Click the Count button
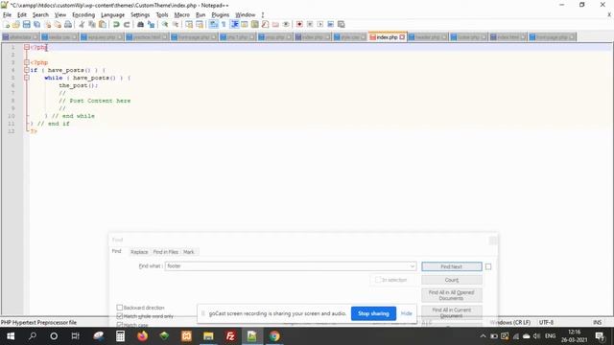Viewport: 614px width, 345px height. 452,280
